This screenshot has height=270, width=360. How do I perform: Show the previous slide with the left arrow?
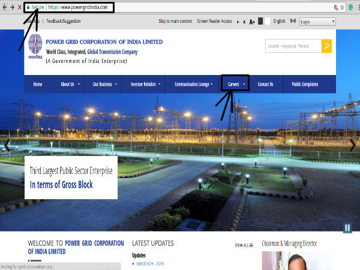point(7,145)
